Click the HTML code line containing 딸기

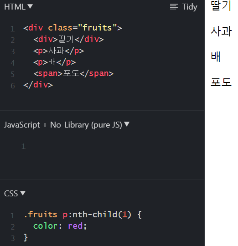coord(68,39)
